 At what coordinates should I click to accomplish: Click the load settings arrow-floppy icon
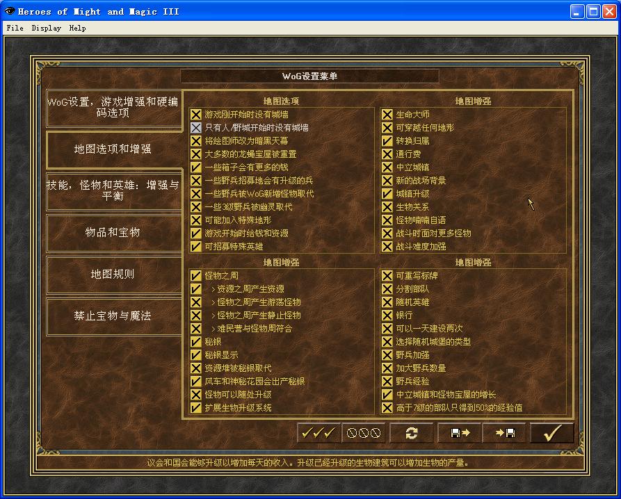click(x=504, y=433)
